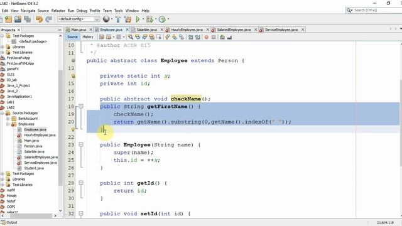The height and width of the screenshot is (226, 402).
Task: Collapse the Source Packages node
Action: [x=3, y=113]
